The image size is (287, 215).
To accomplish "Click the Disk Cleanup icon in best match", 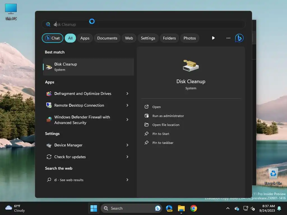I will [x=49, y=67].
